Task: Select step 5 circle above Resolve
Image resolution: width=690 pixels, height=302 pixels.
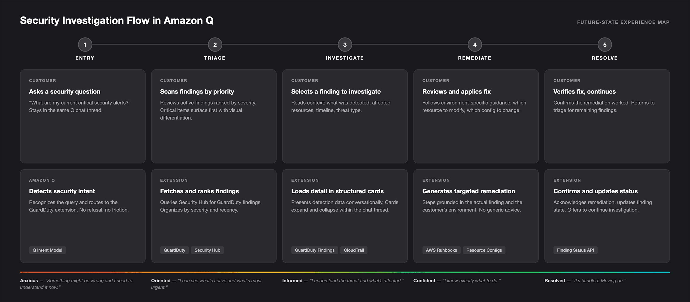Action: [x=605, y=45]
